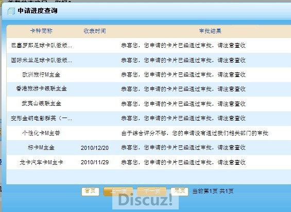Click the date 2010/11/29
The height and width of the screenshot is (212, 291).
pyautogui.click(x=95, y=162)
